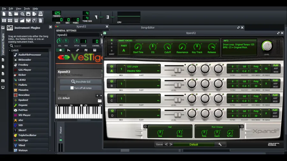Open the My Presets sidebar icon

[3, 74]
